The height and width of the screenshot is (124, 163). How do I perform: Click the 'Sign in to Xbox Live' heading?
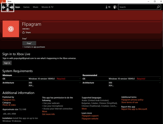click(16, 54)
